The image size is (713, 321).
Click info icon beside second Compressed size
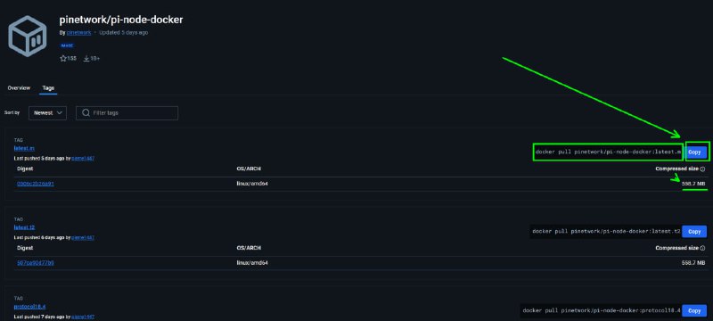702,248
